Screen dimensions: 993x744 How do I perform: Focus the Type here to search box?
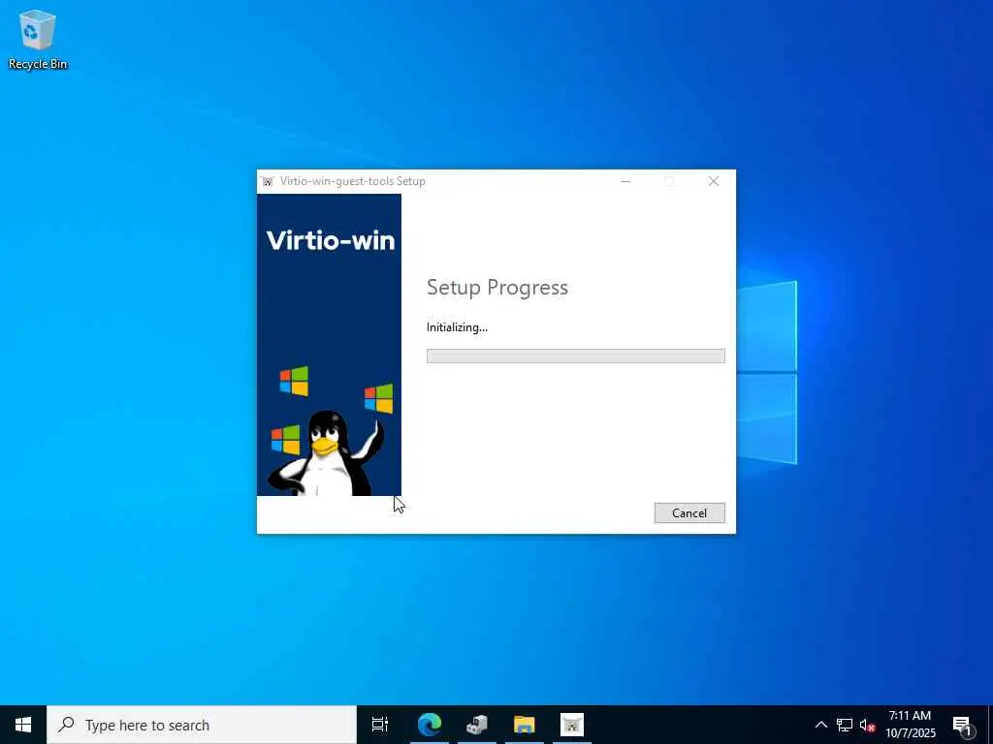tap(202, 725)
